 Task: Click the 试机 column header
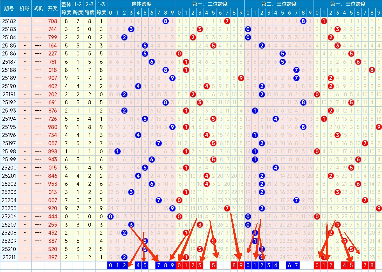(x=38, y=8)
